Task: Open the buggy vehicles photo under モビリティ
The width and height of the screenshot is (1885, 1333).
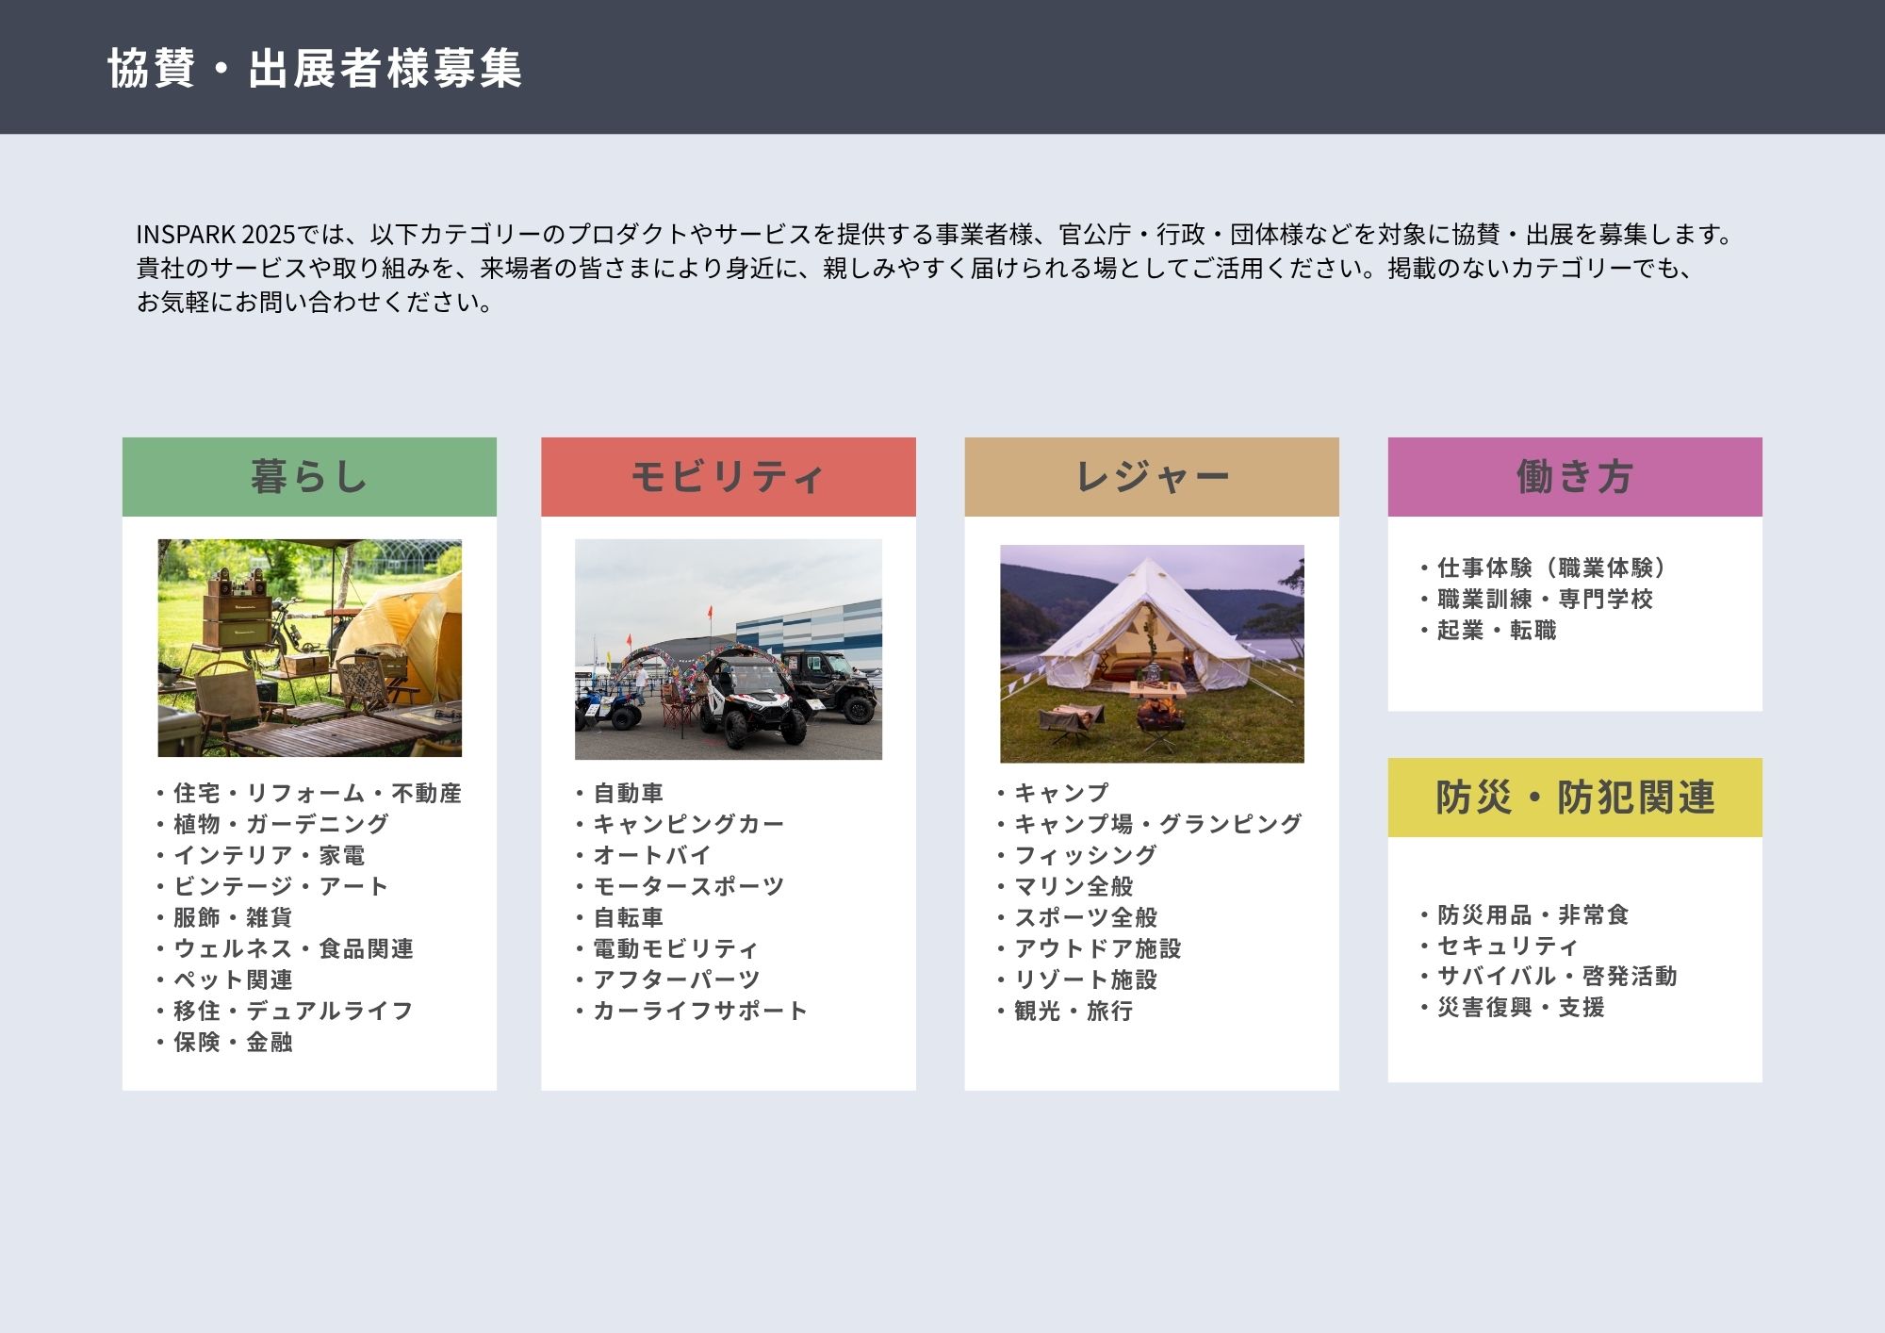Action: pyautogui.click(x=729, y=650)
